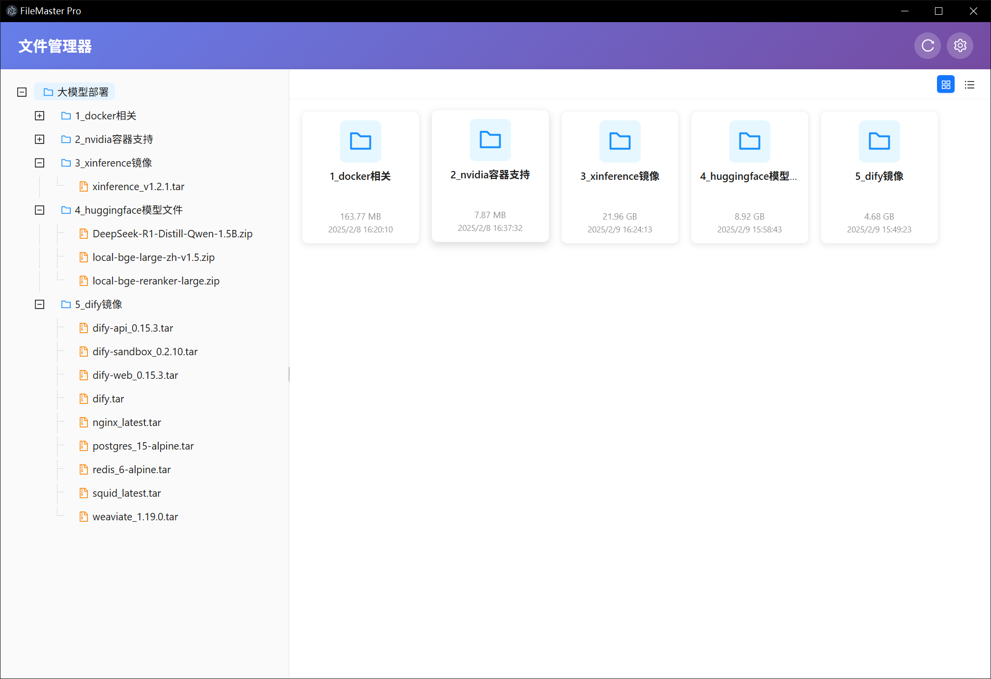Collapse the 3_xinference镜像 tree node

pos(40,163)
